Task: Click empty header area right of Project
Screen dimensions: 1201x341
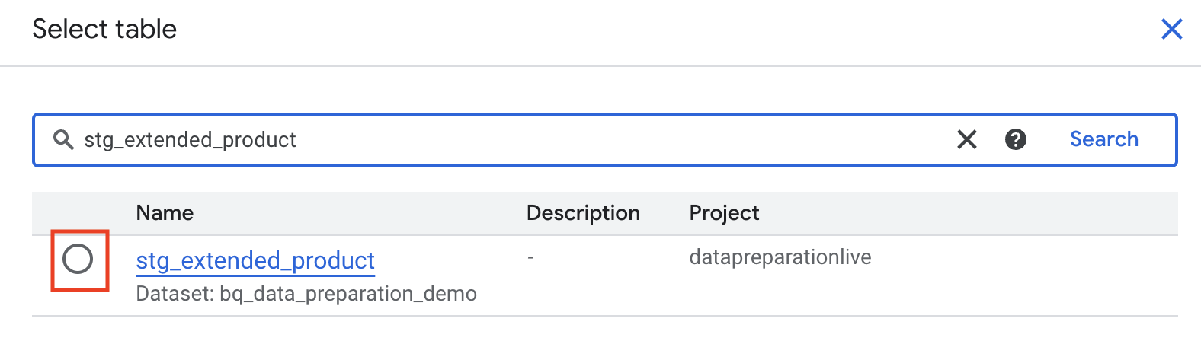Action: (968, 213)
